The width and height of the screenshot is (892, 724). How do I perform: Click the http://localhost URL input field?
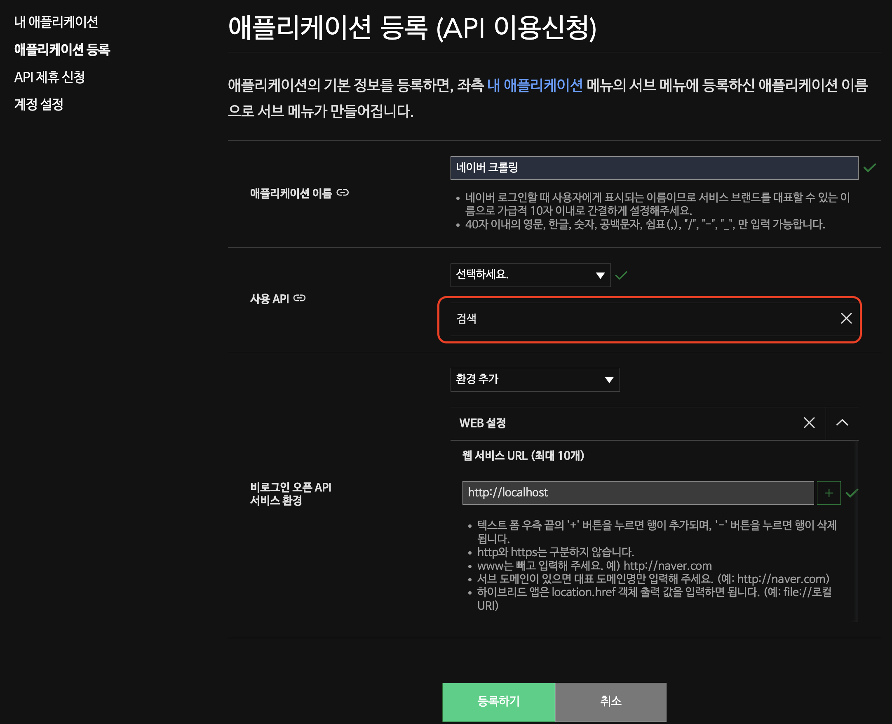(638, 493)
